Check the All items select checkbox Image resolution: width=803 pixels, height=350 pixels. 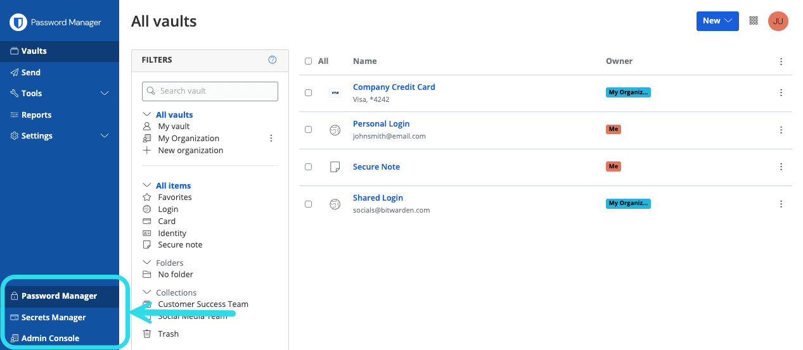[x=309, y=61]
